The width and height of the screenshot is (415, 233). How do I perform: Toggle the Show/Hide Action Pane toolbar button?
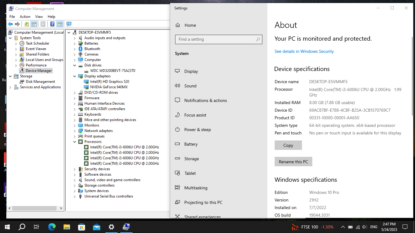coord(60,24)
